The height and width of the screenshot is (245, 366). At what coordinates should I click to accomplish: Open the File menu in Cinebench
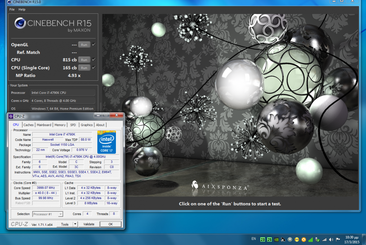12,9
